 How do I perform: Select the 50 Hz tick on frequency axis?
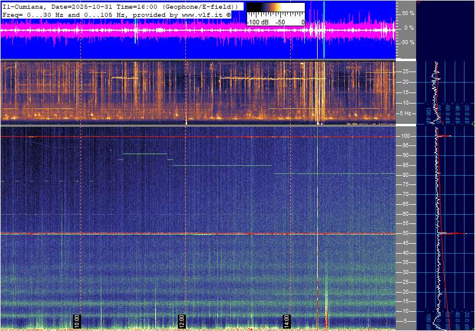point(406,233)
